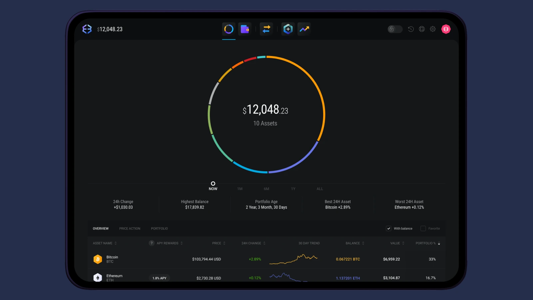Sort by Value column
Image resolution: width=533 pixels, height=300 pixels.
tap(397, 243)
